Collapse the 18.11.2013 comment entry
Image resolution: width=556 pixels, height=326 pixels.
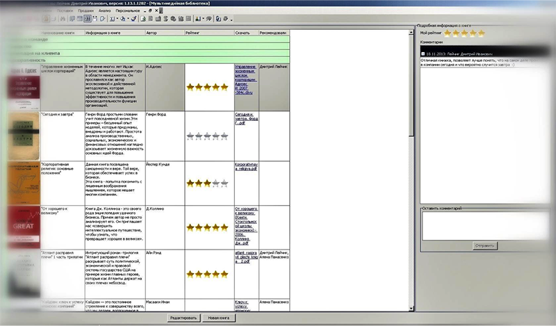click(x=423, y=54)
